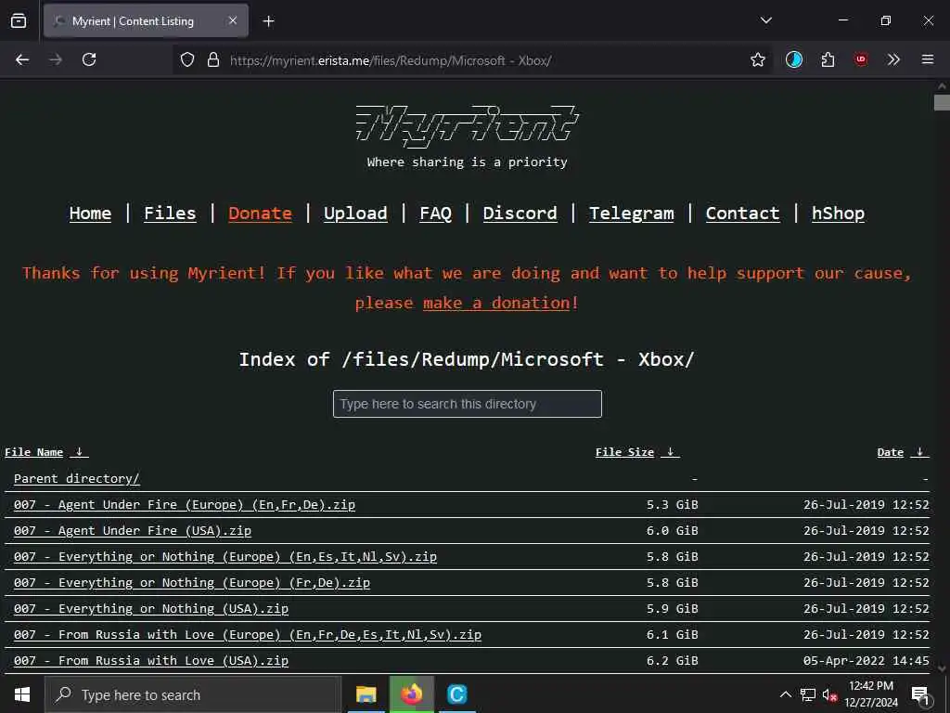
Task: Click the browser forward arrow
Action: point(56,59)
